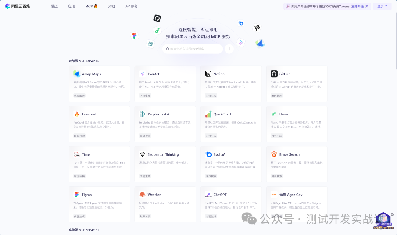Click the Firecrawl flame icon
The image size is (397, 235).
pyautogui.click(x=77, y=114)
